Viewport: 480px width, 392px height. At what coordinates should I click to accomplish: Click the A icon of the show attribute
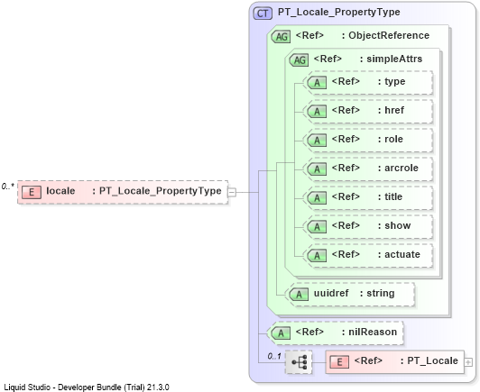(317, 226)
